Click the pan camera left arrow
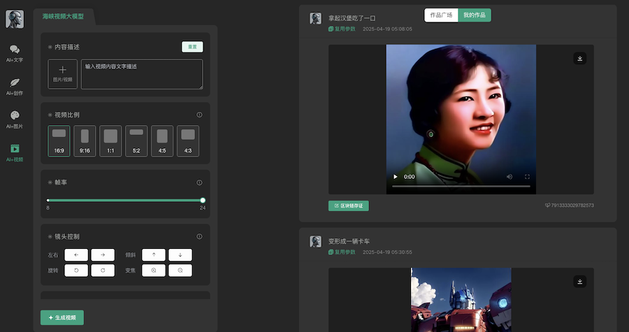The width and height of the screenshot is (629, 332). [x=76, y=255]
